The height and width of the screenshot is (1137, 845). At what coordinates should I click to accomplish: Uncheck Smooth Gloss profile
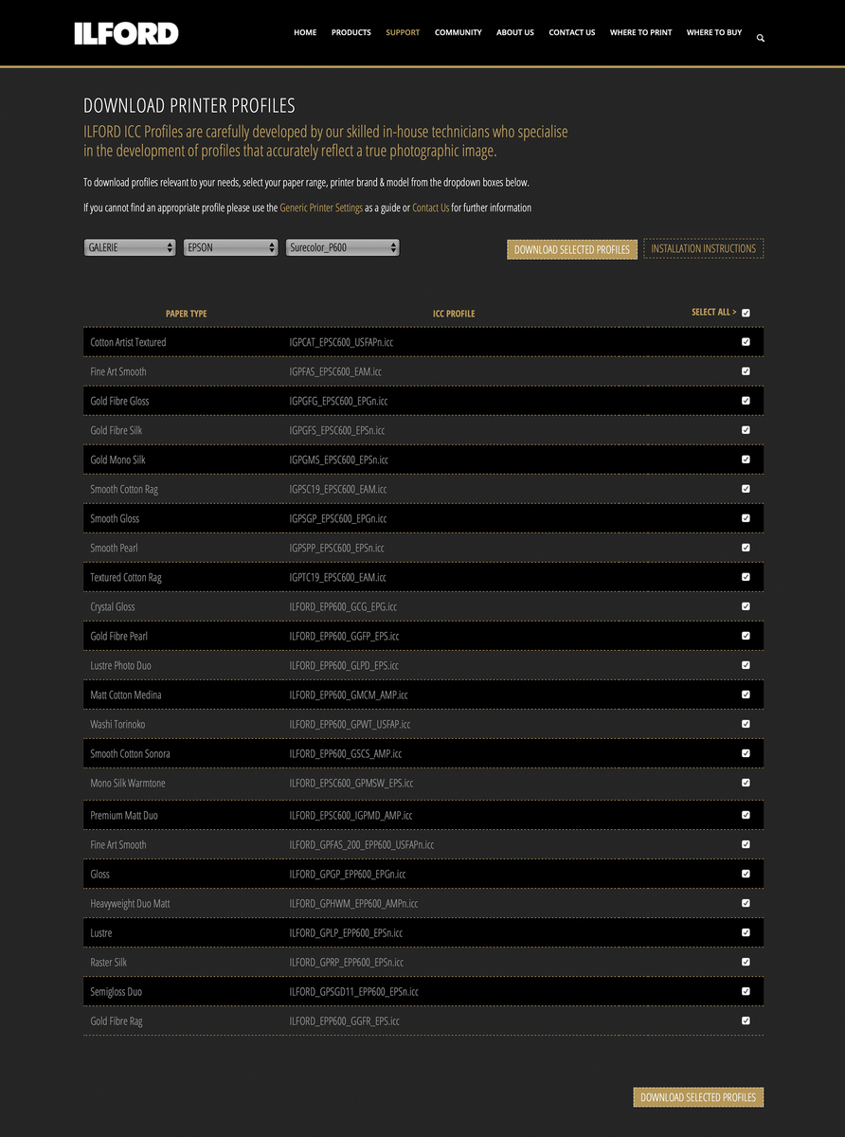click(746, 518)
